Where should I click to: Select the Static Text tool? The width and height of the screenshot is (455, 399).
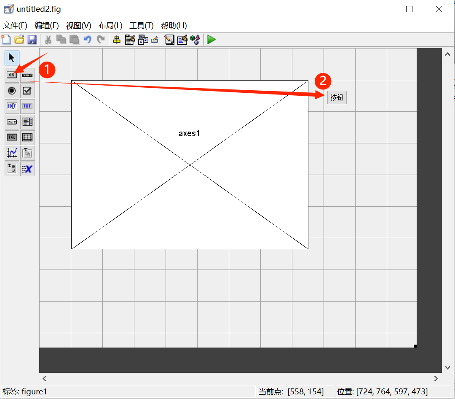click(x=28, y=106)
